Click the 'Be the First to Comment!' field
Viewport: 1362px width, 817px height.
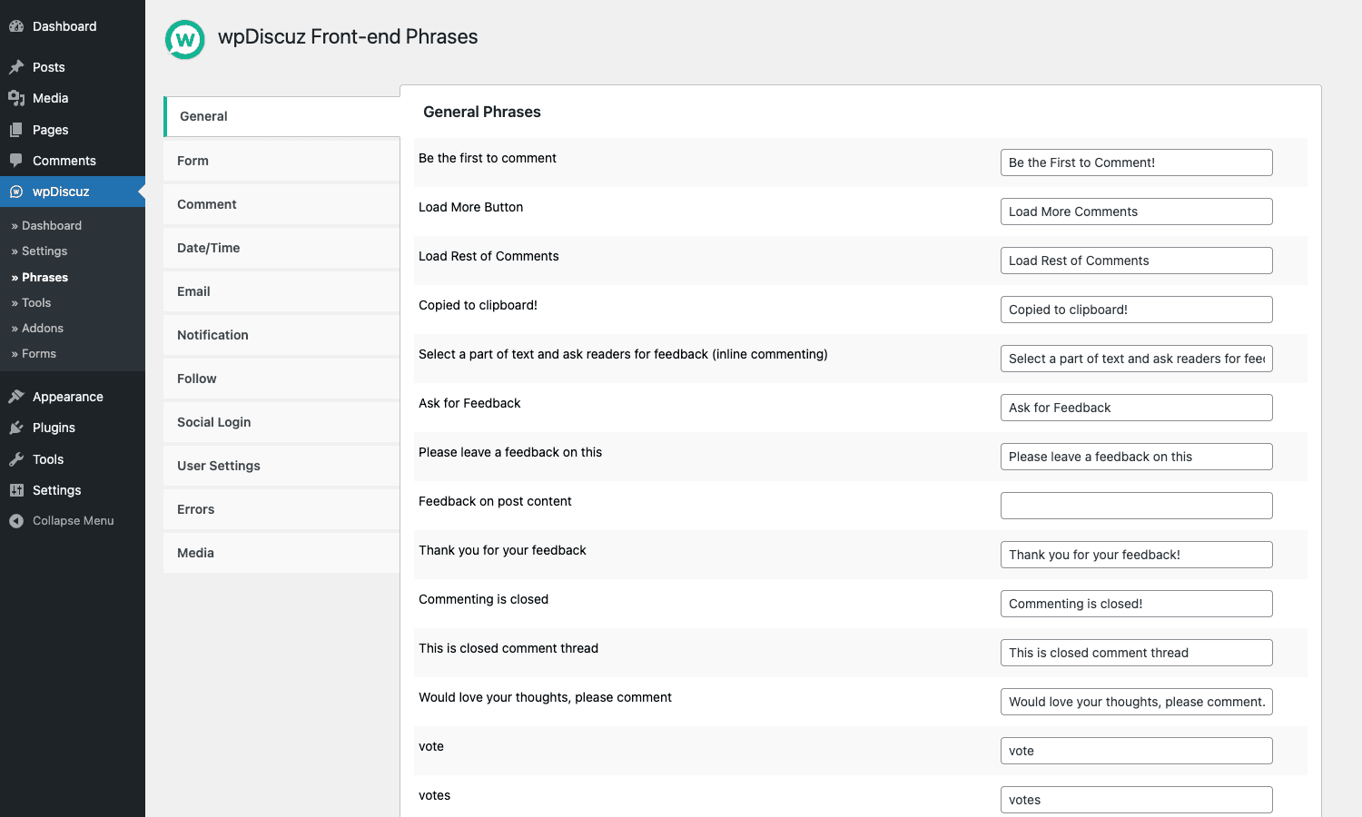(x=1137, y=162)
